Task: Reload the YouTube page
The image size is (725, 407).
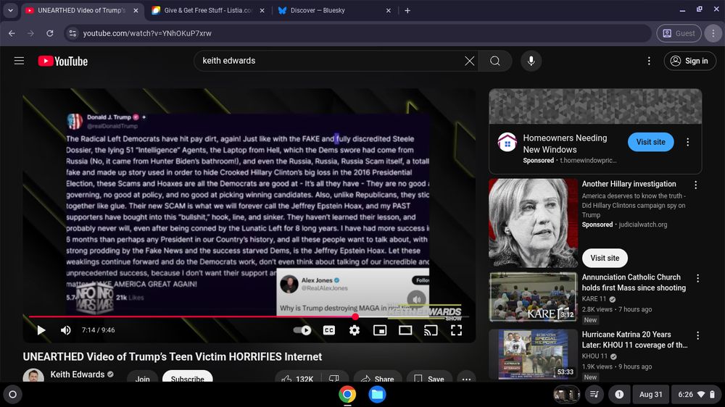Action: [x=50, y=33]
